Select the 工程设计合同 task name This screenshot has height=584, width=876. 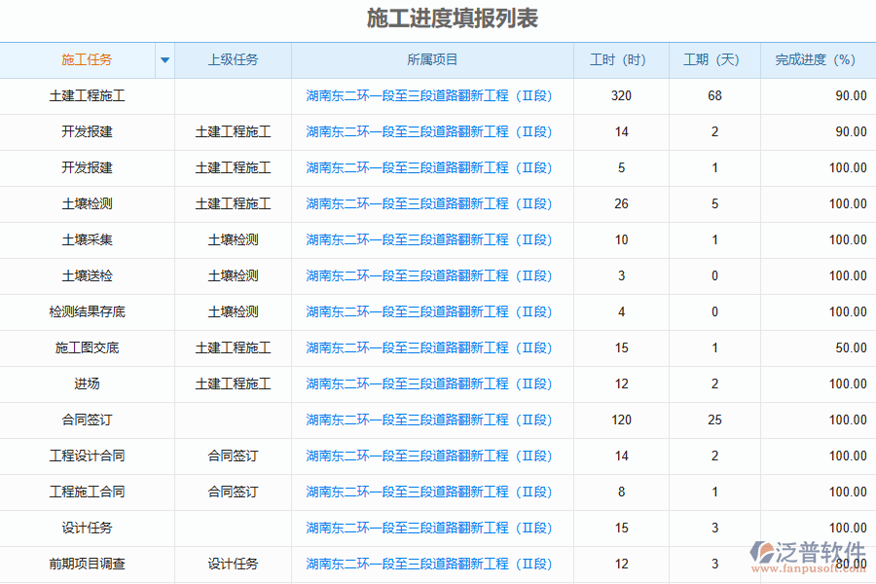pos(87,456)
